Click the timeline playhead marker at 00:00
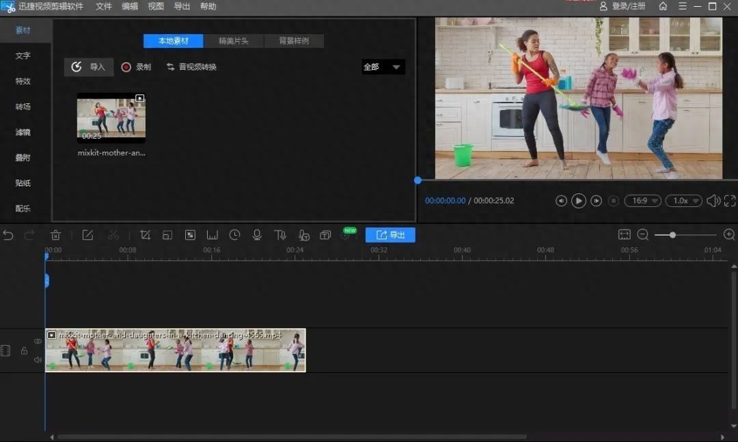The height and width of the screenshot is (442, 738). coord(46,256)
